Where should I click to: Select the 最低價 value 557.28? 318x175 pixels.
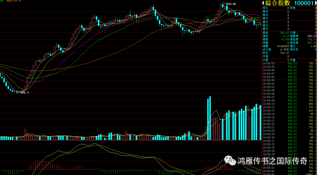pos(312,43)
